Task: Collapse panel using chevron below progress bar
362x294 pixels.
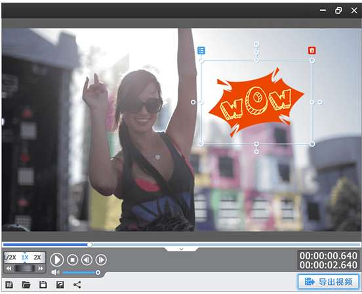Action: pyautogui.click(x=182, y=249)
